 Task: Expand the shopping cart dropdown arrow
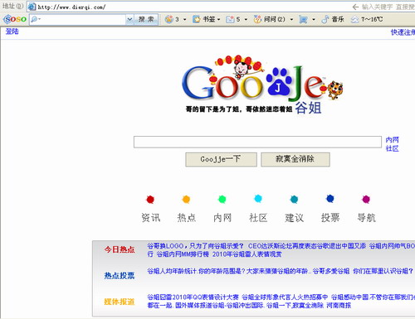(x=314, y=19)
